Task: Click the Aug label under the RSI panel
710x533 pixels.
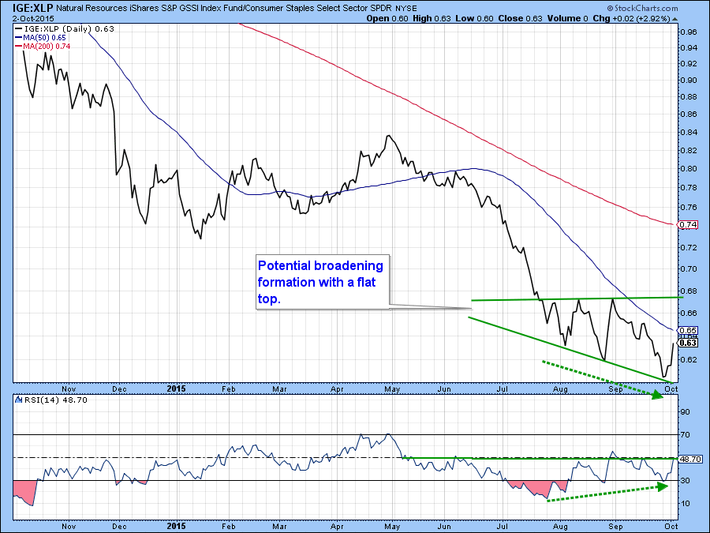Action: pos(561,526)
